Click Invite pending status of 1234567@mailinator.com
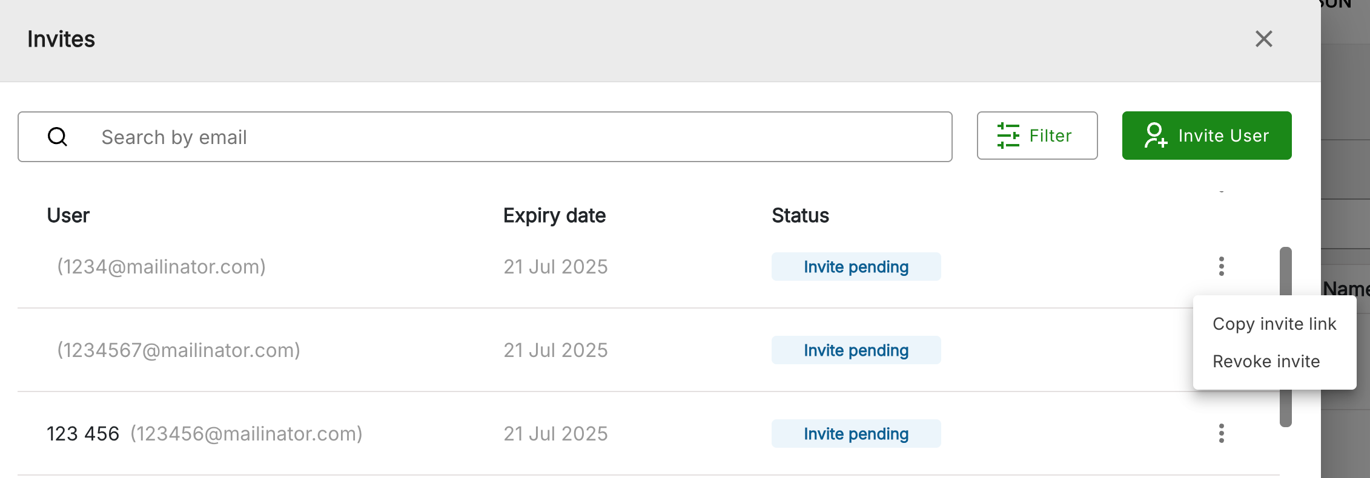 coord(856,350)
